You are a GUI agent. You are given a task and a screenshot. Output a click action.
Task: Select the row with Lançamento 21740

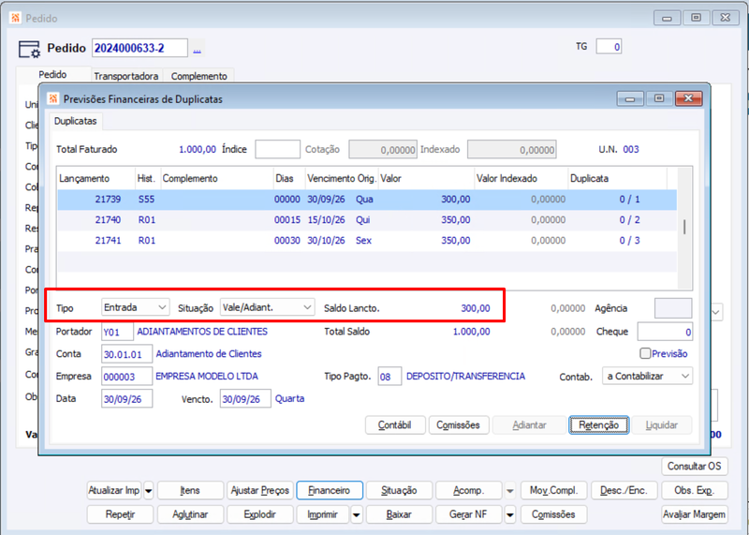[367, 220]
